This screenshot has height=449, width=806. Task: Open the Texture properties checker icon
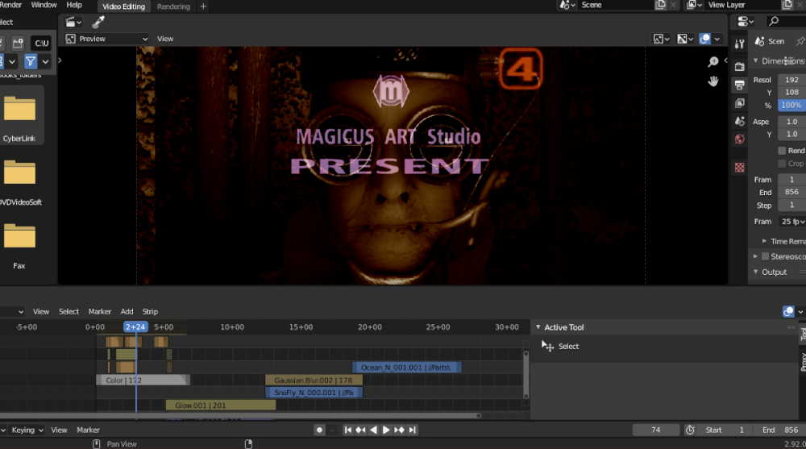coord(739,168)
